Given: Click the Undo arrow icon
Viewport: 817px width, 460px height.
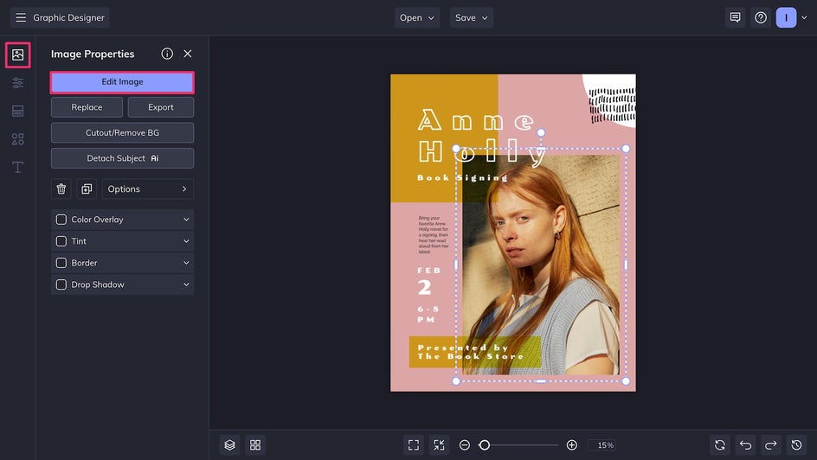Looking at the screenshot, I should (745, 444).
